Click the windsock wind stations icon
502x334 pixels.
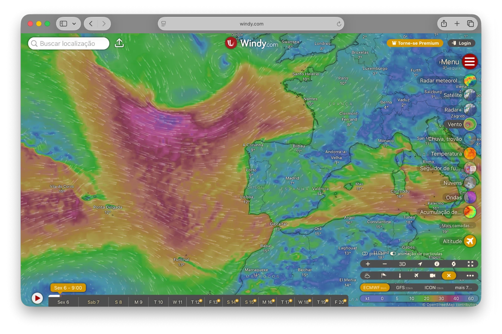point(383,276)
